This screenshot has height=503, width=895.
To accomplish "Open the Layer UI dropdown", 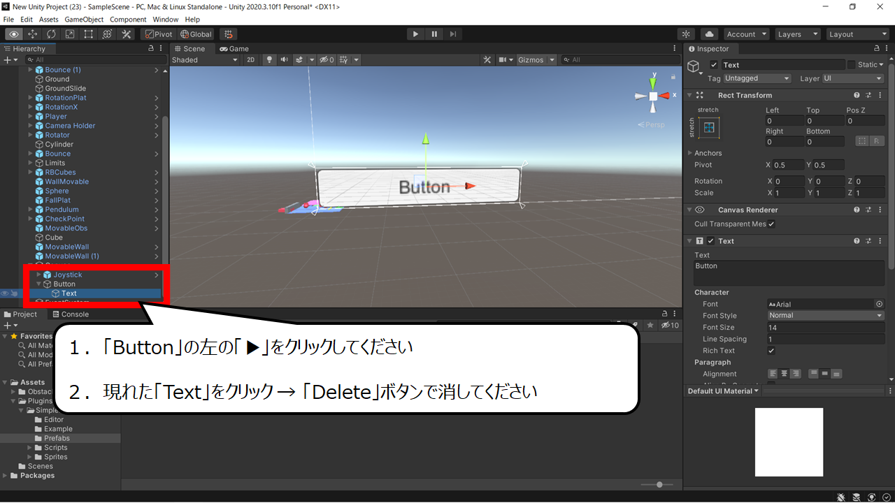I will coord(853,79).
